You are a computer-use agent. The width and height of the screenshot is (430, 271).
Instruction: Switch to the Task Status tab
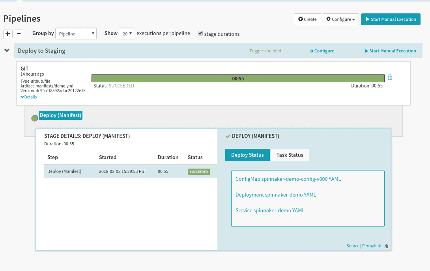coord(290,155)
